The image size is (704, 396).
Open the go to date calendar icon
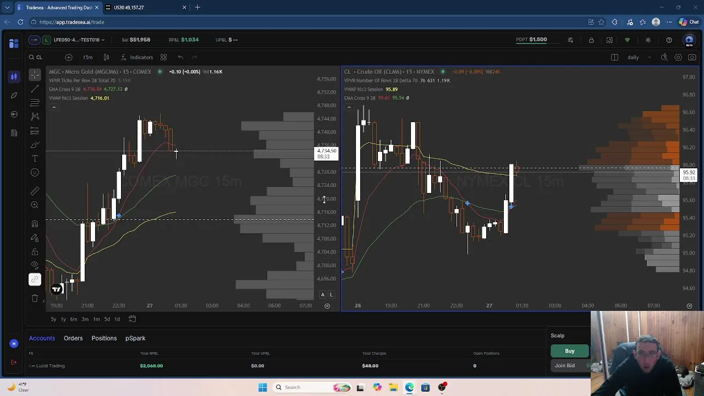(x=132, y=319)
